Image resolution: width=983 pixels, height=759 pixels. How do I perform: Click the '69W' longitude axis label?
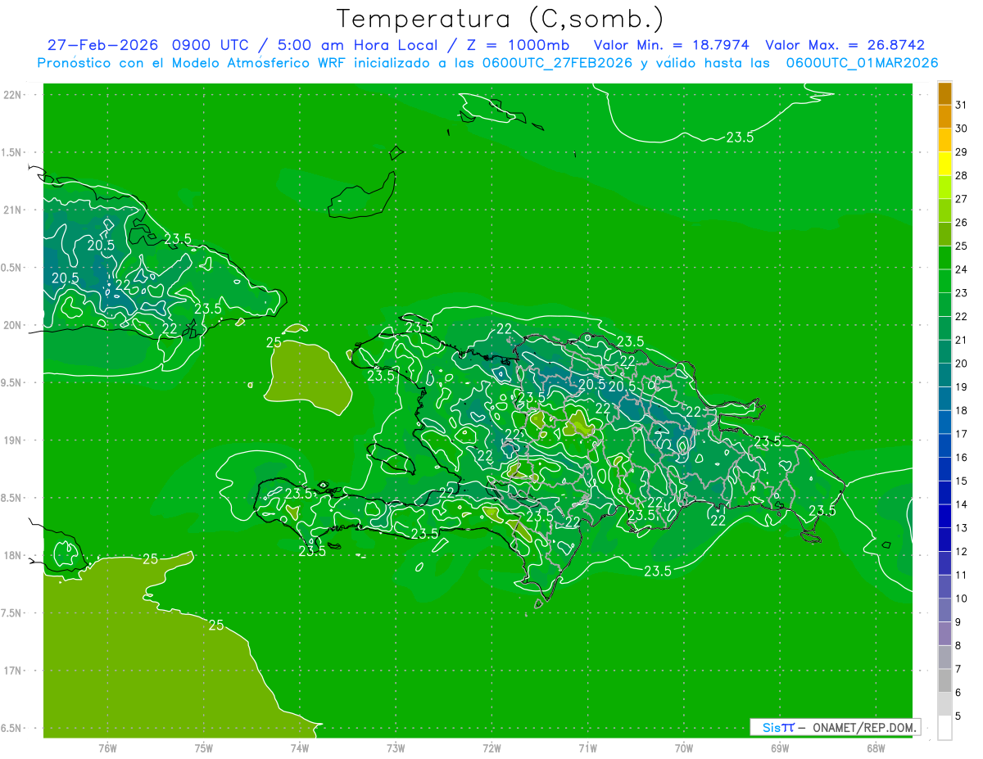pos(779,748)
